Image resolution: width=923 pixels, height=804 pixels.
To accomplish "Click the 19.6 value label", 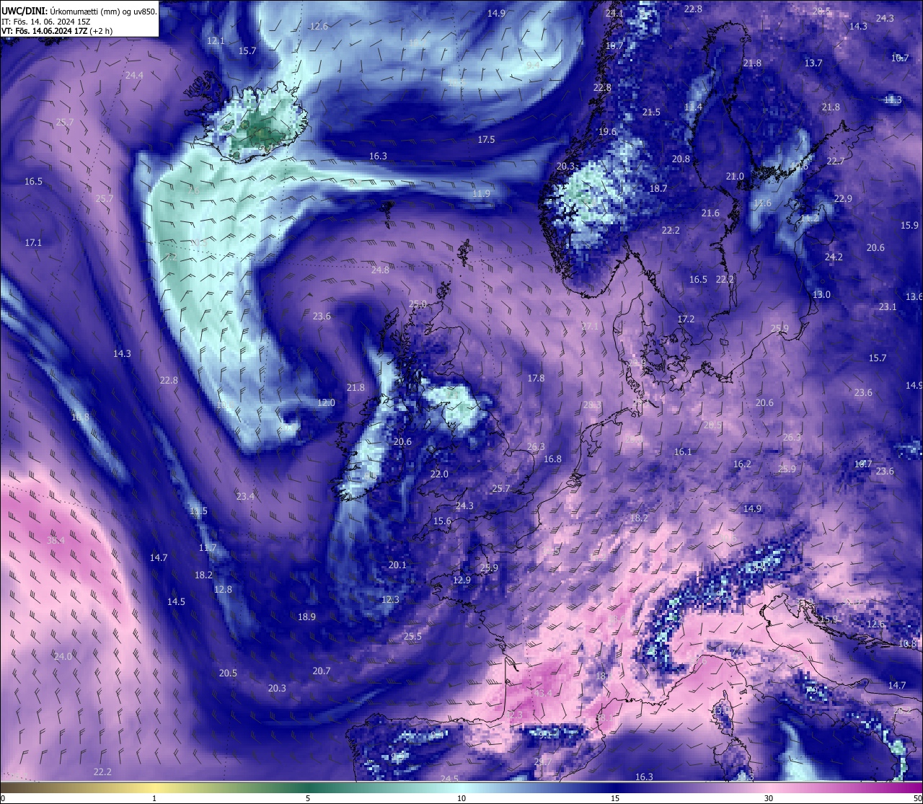I will (x=607, y=131).
